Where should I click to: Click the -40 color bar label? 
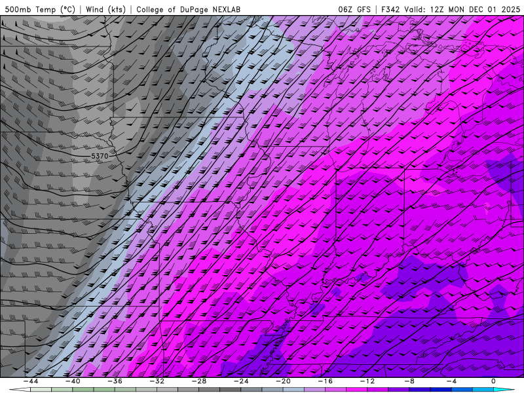click(73, 381)
